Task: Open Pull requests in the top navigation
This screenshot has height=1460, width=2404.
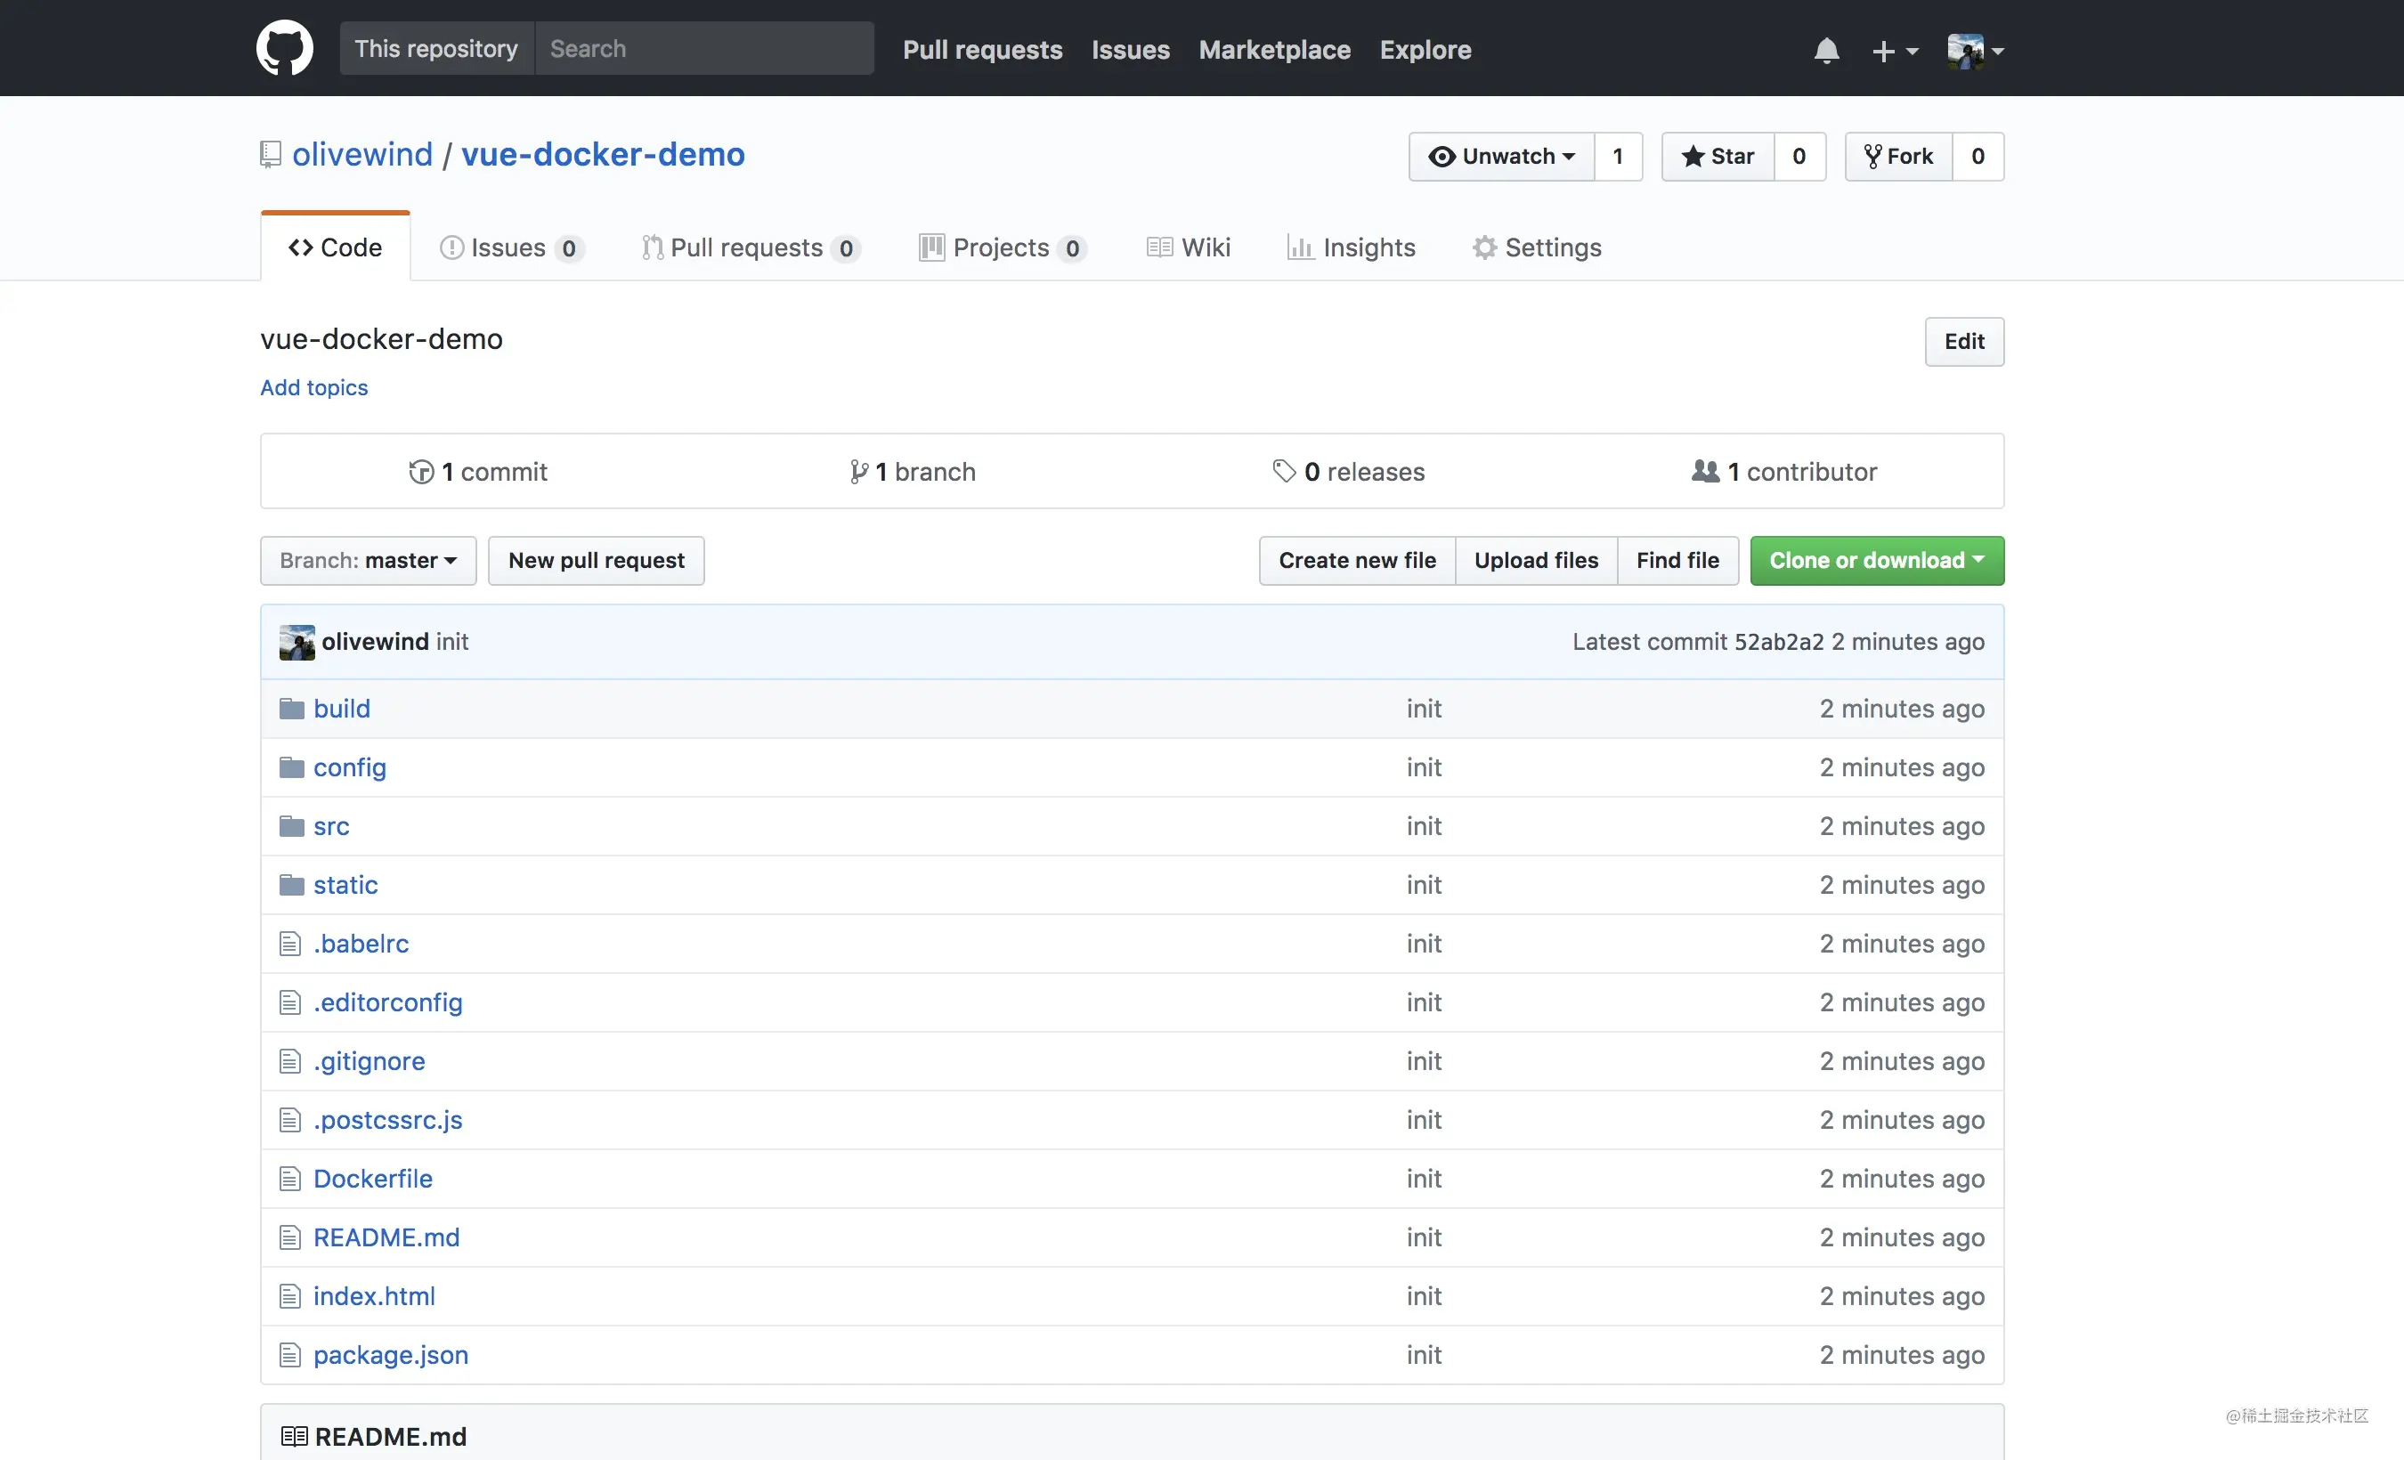Action: pos(981,50)
